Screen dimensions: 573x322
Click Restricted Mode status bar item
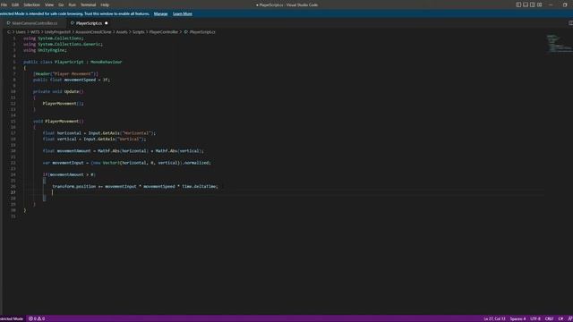[x=12, y=318]
